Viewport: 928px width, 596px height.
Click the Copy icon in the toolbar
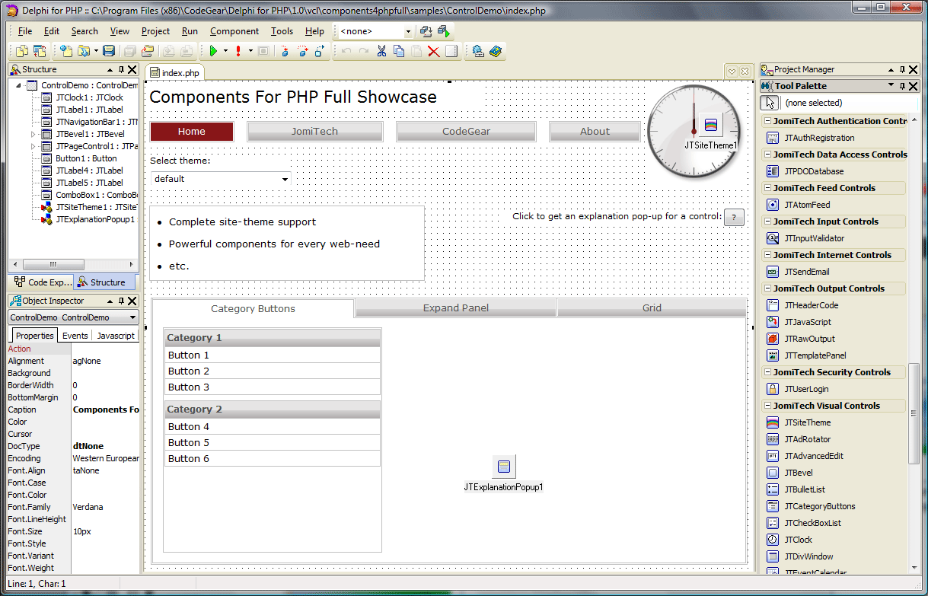coord(399,51)
